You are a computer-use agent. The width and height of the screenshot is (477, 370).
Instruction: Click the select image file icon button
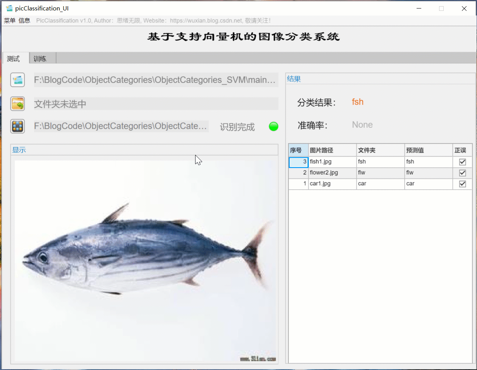tap(18, 80)
